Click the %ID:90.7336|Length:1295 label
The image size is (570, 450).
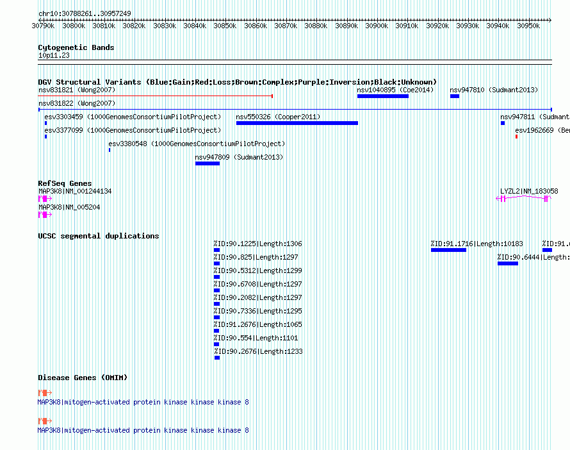[257, 311]
